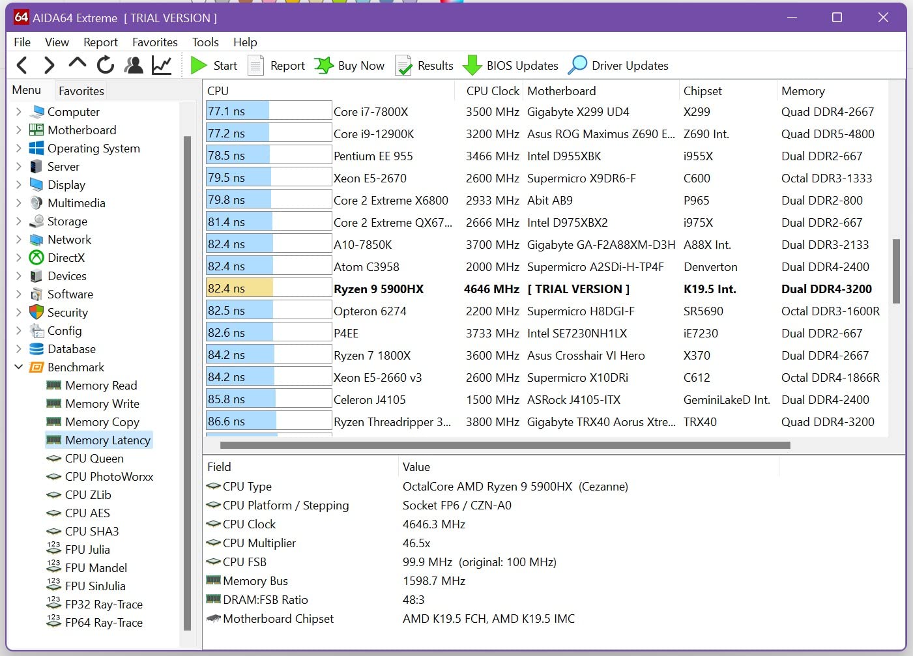913x656 pixels.
Task: Open the View menu
Action: pos(57,42)
